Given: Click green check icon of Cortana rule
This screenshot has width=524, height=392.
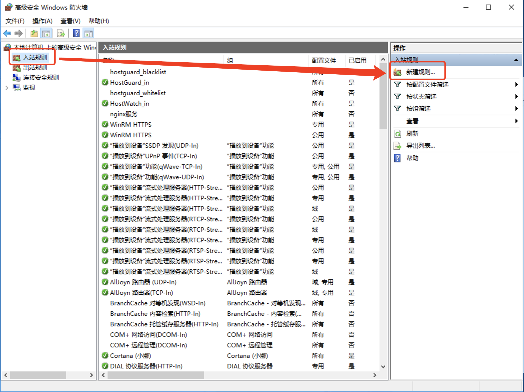Looking at the screenshot, I should 105,356.
